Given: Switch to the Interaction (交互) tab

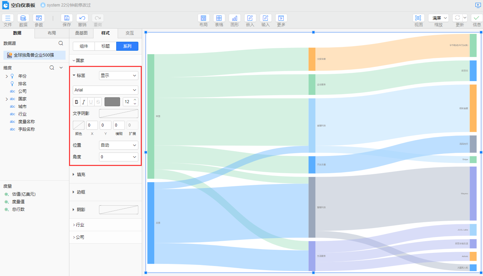Looking at the screenshot, I should 130,33.
